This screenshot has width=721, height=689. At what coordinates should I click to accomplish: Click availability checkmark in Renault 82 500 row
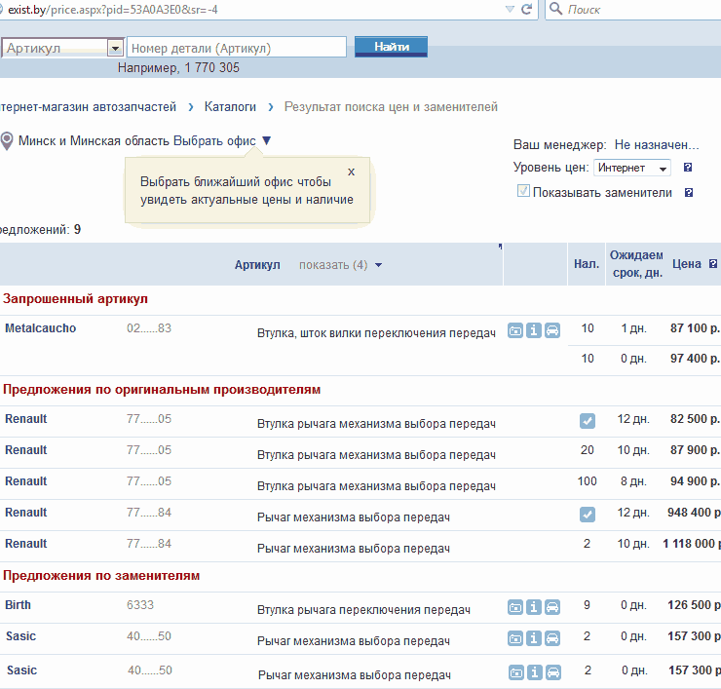point(588,421)
